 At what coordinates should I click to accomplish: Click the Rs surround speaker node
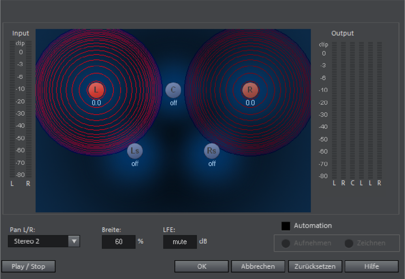(212, 151)
